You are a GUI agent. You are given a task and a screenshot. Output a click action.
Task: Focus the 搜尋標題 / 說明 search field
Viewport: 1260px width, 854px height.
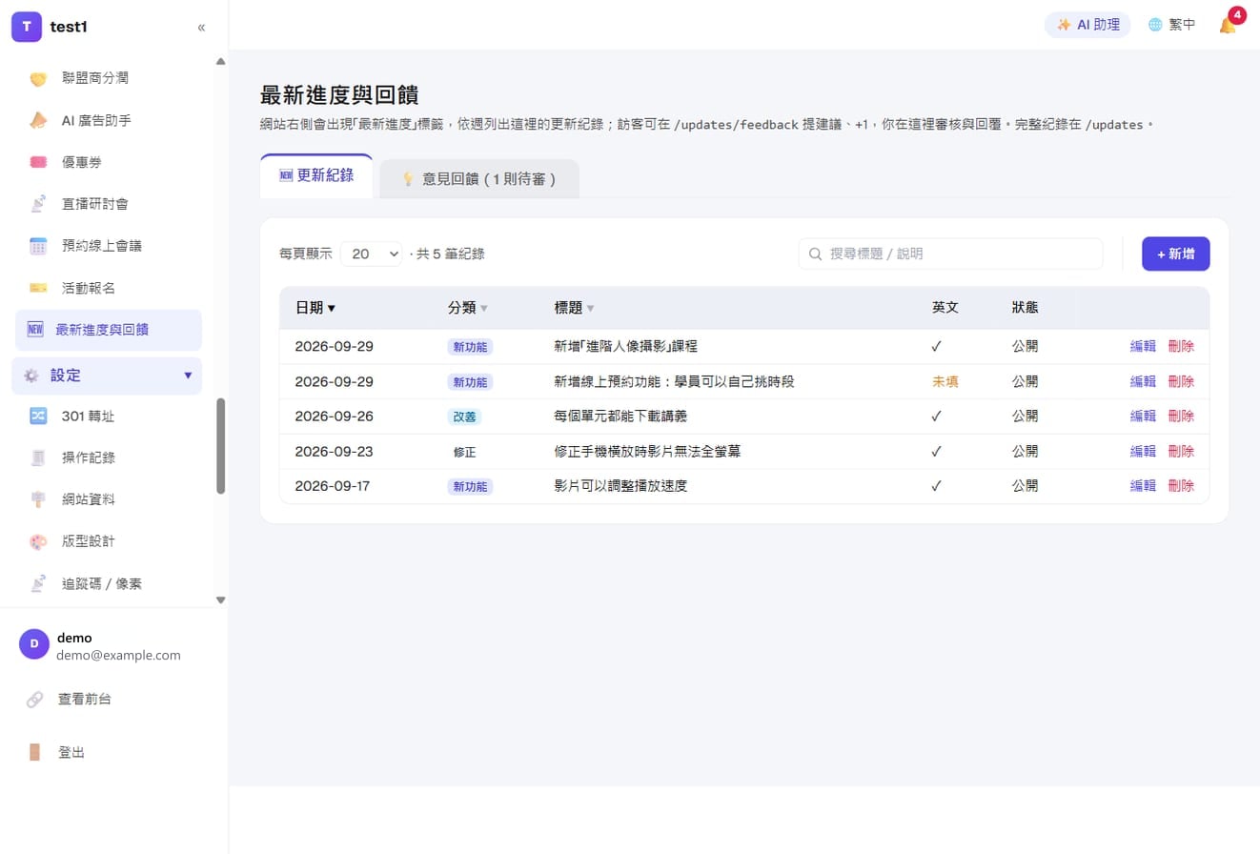click(x=950, y=254)
